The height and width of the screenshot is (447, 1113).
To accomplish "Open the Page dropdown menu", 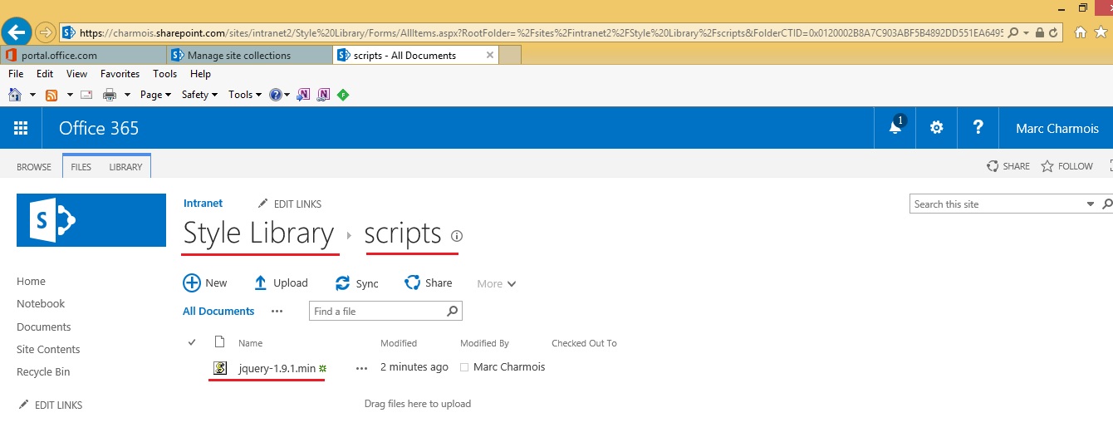I will click(155, 95).
